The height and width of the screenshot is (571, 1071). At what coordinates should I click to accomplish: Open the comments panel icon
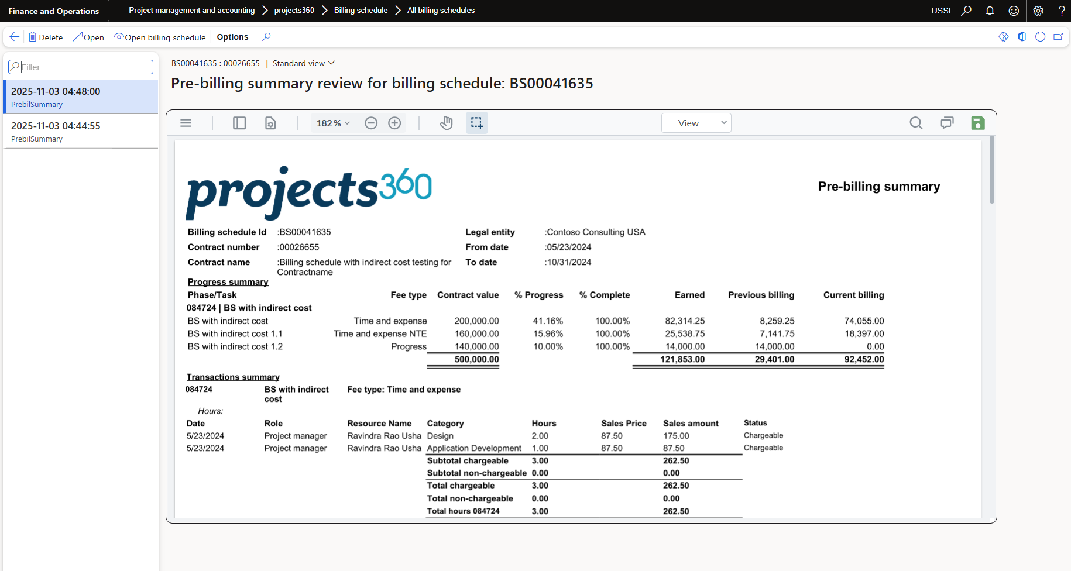pos(946,123)
